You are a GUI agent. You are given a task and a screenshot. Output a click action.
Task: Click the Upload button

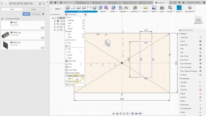(x=26, y=14)
